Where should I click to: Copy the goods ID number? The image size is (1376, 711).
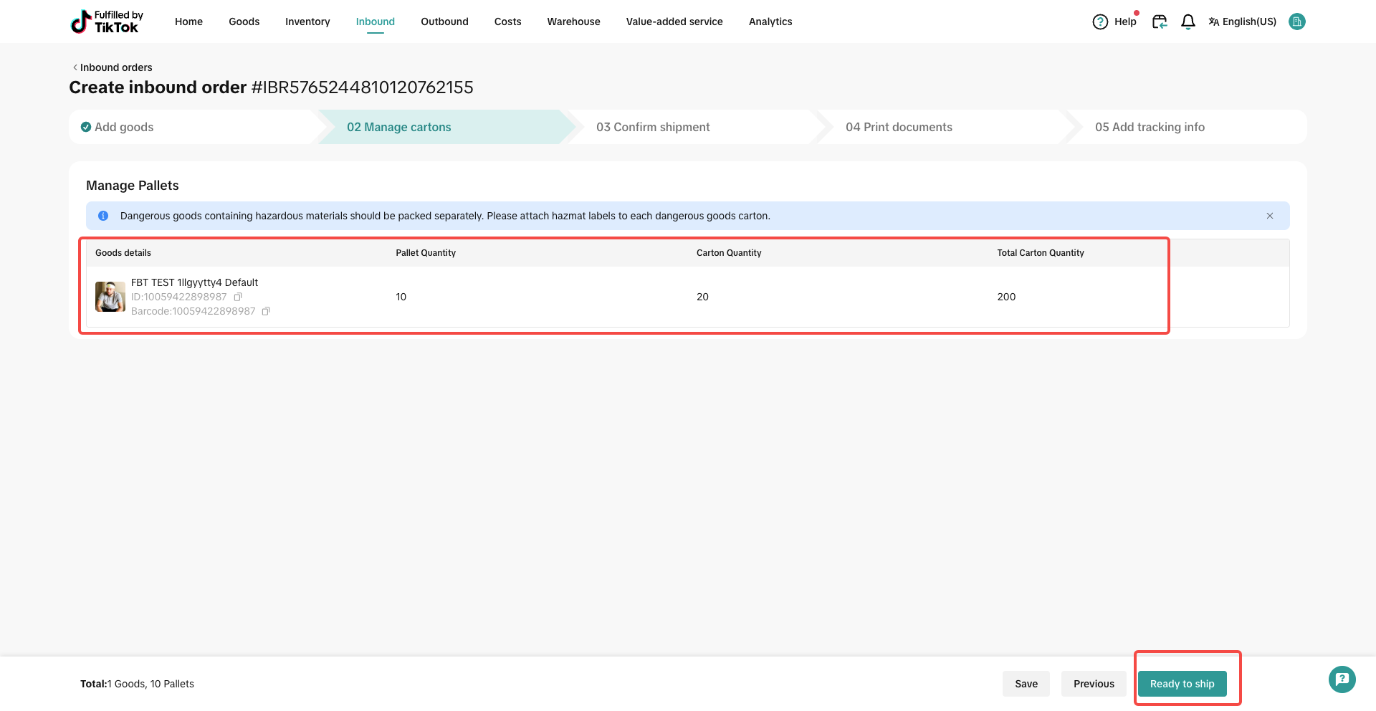pyautogui.click(x=238, y=297)
